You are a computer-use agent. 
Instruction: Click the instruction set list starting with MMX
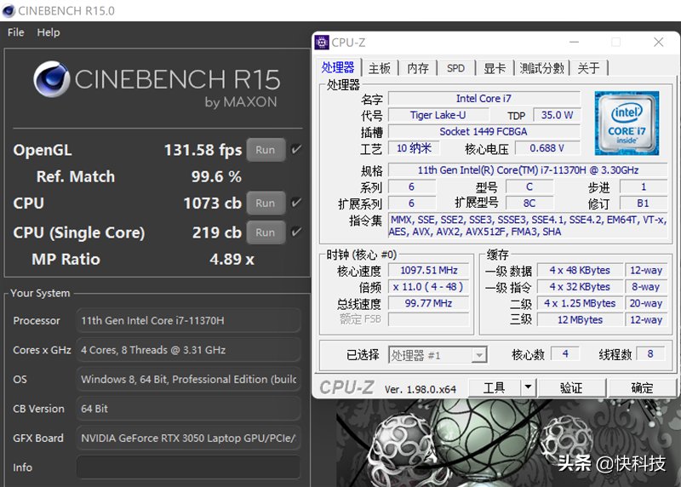pos(528,226)
